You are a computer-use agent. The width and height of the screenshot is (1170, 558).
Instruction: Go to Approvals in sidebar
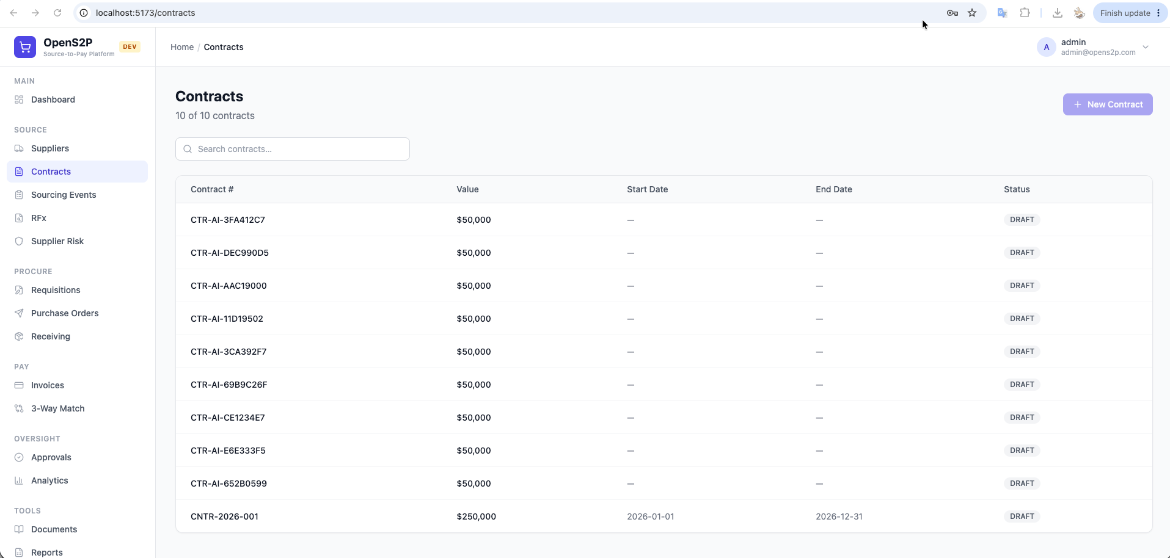[x=77, y=457]
